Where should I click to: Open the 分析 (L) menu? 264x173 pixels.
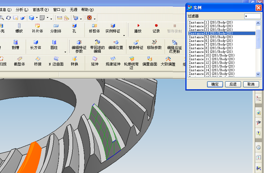tap(22, 10)
